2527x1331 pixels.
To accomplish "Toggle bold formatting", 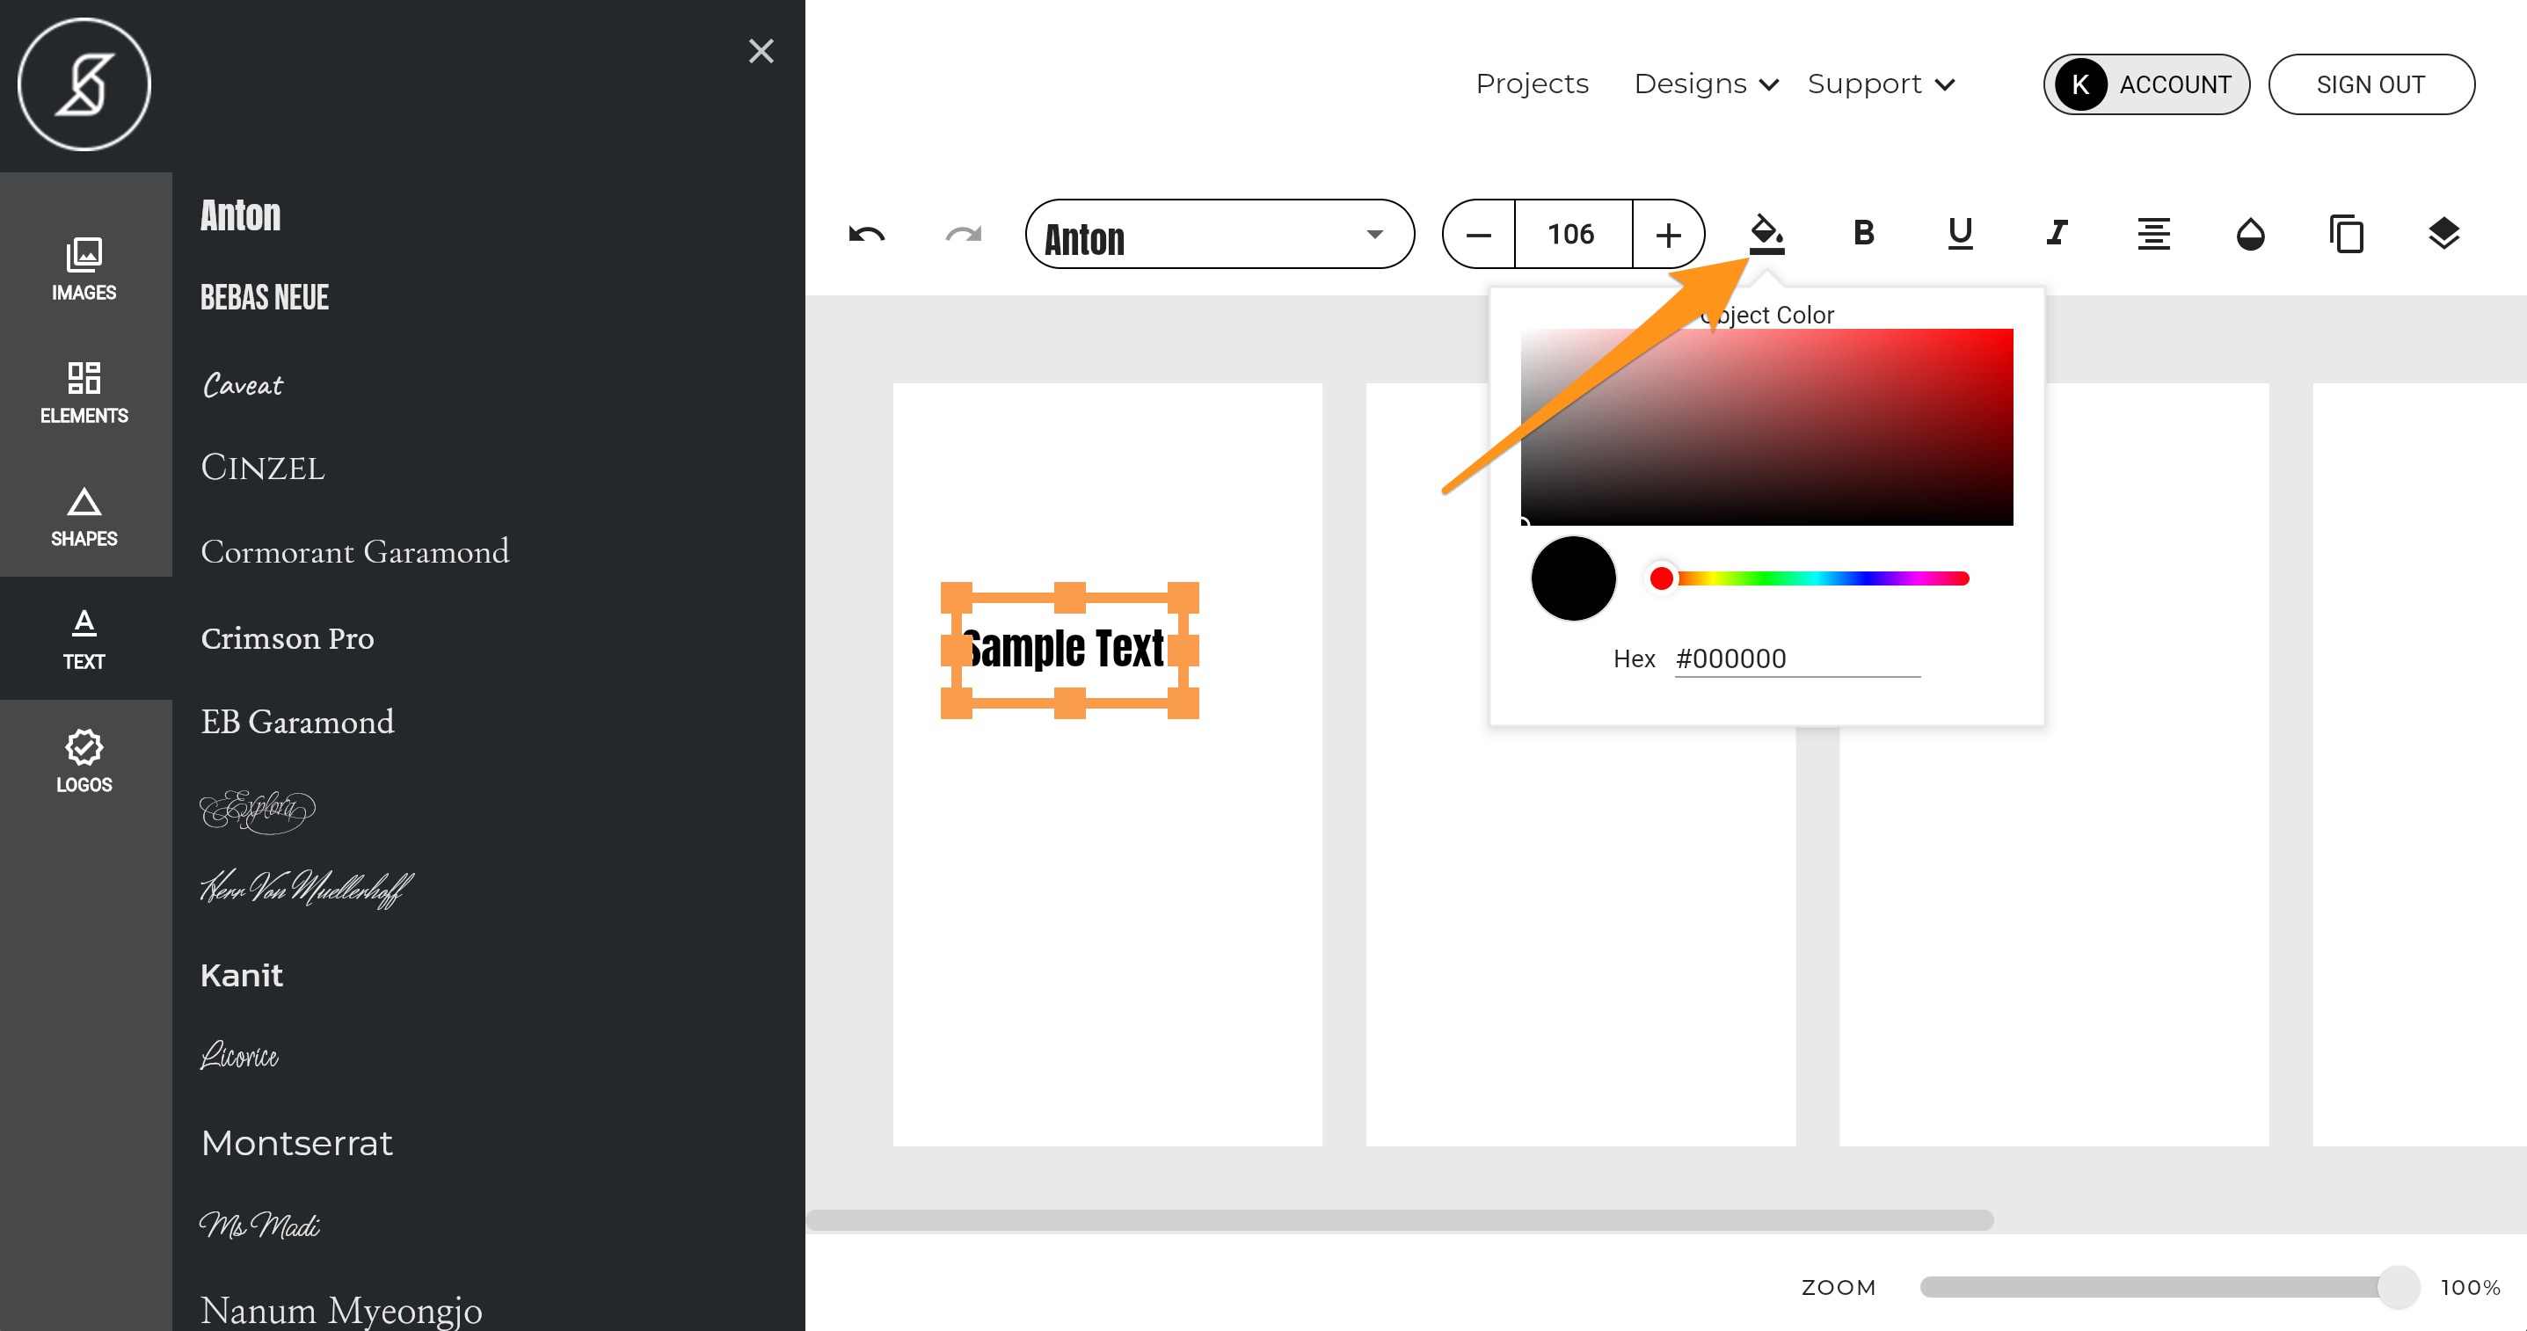I will [x=1864, y=234].
